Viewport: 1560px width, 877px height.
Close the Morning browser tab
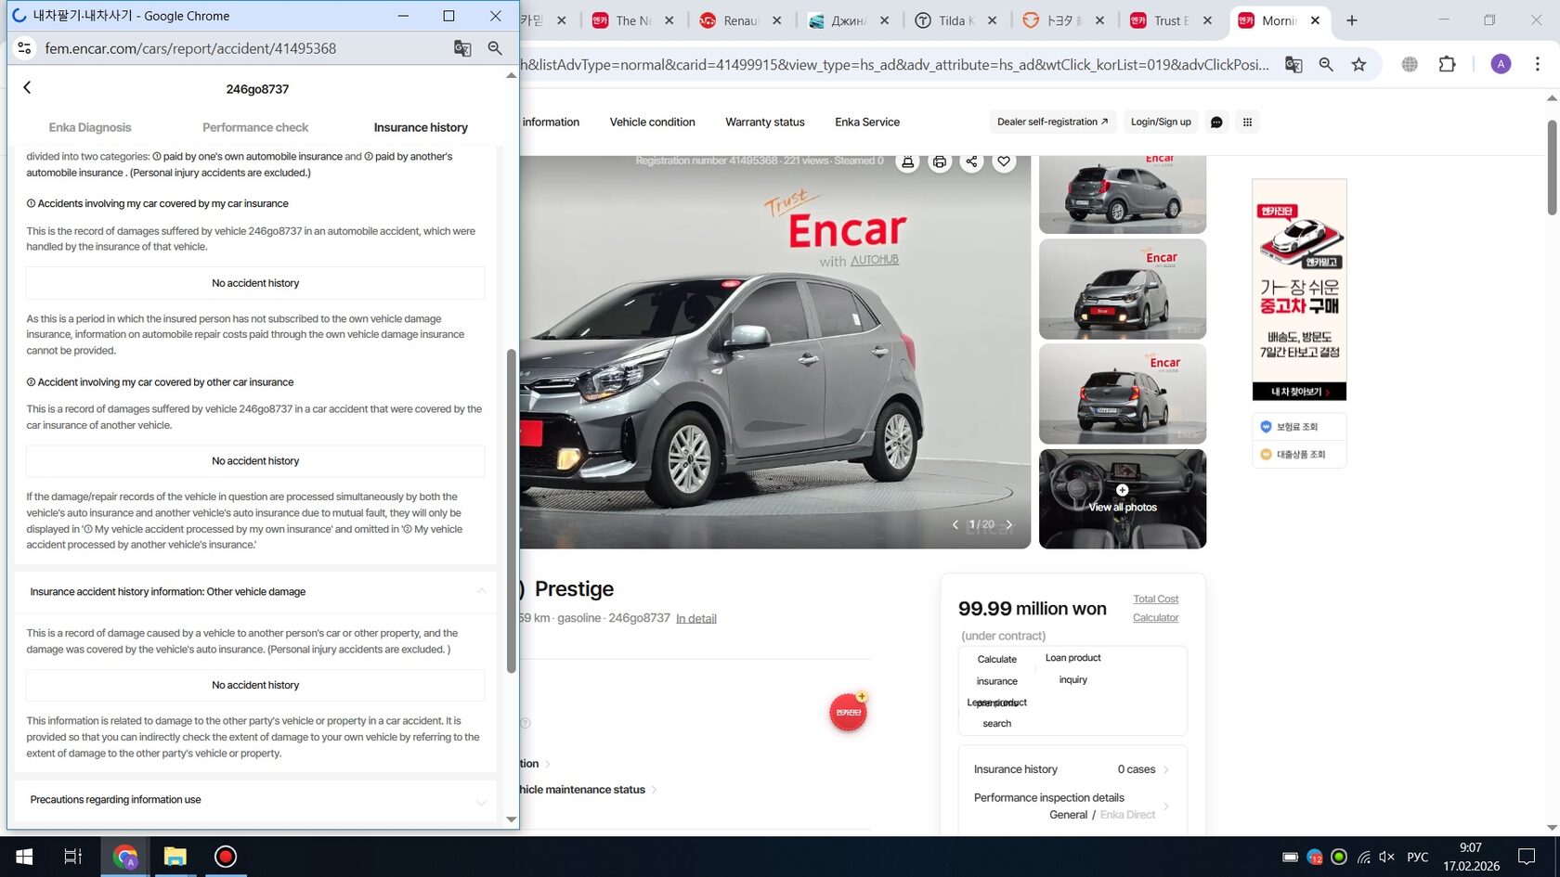[1315, 20]
